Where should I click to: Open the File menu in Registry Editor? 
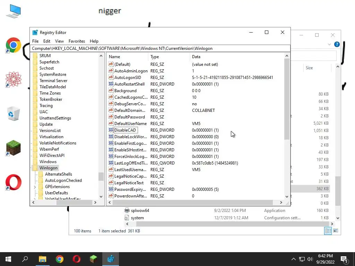35,41
